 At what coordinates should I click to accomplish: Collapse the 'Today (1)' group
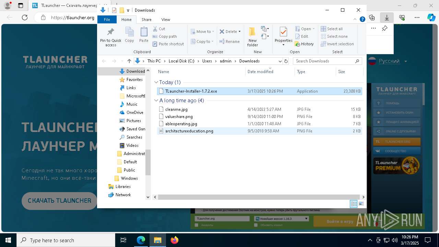click(x=156, y=82)
